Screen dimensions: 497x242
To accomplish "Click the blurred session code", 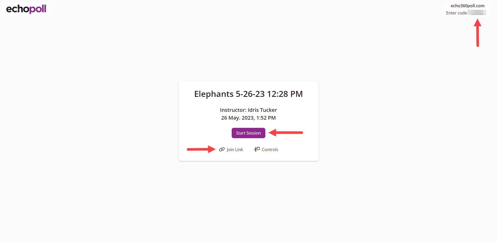I will point(477,13).
